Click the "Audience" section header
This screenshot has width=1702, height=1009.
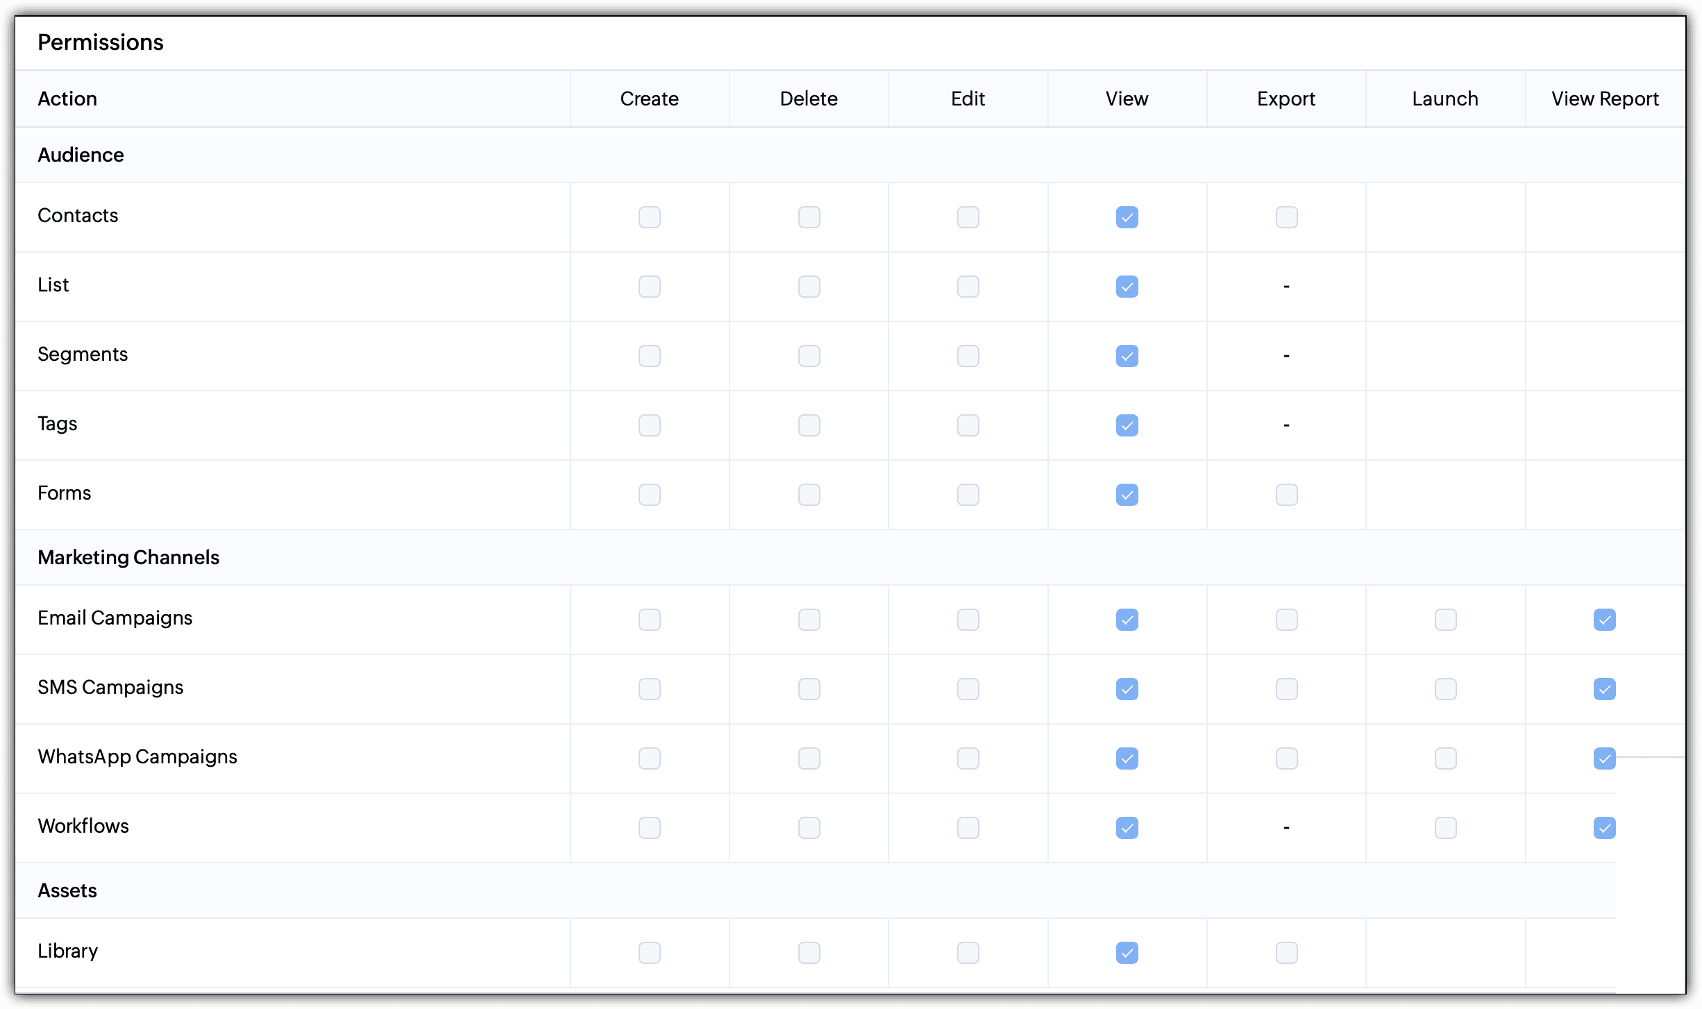pyautogui.click(x=81, y=155)
